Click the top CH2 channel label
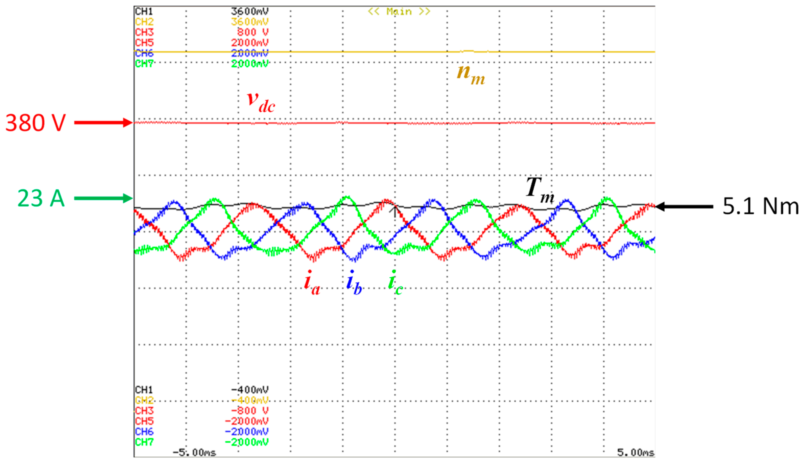Viewport: 804px width, 464px height. (144, 22)
